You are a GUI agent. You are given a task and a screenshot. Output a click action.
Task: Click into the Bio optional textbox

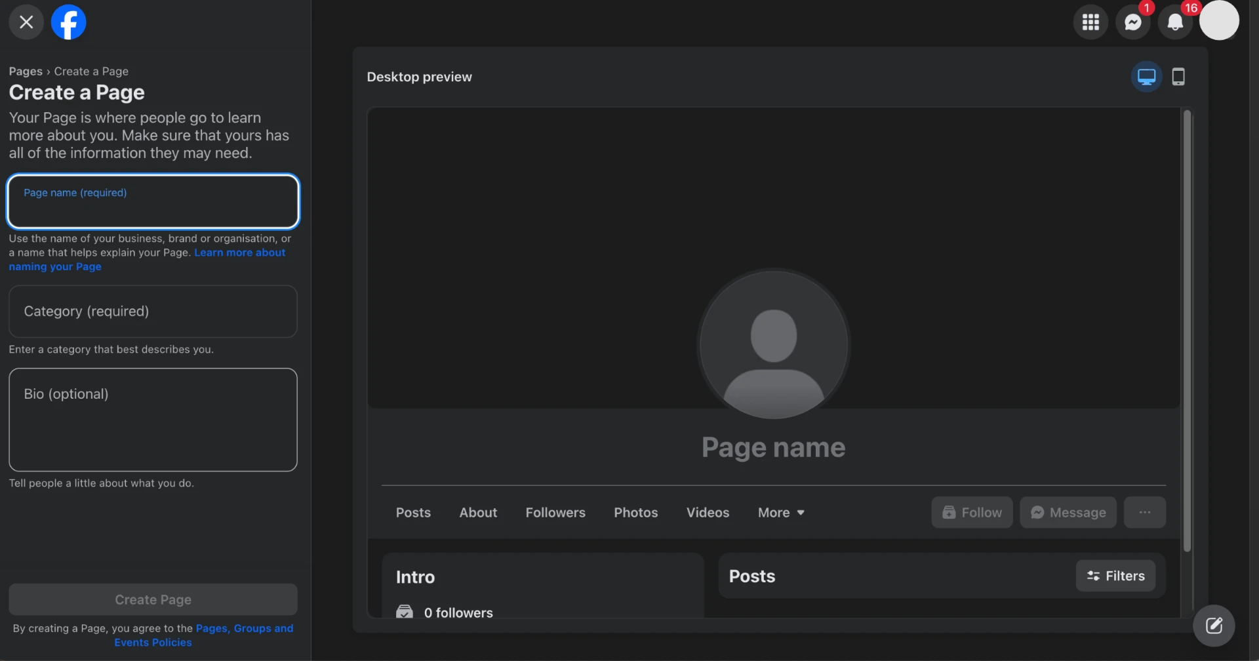[x=153, y=420]
